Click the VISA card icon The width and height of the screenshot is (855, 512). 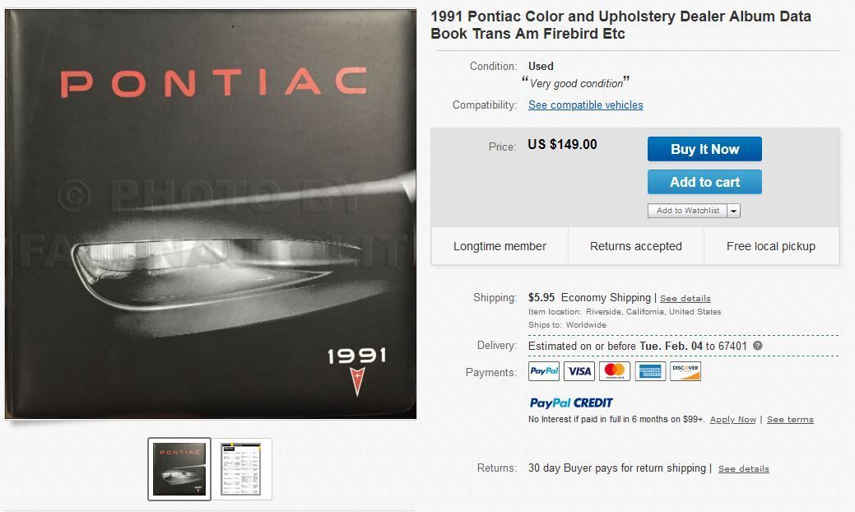[579, 371]
